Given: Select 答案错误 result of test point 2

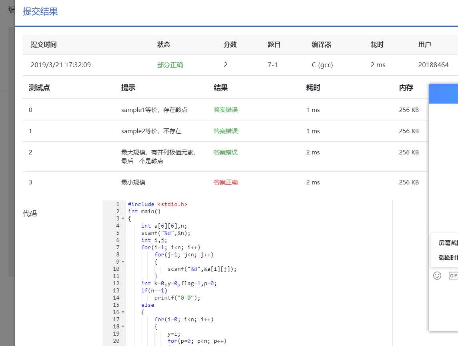Looking at the screenshot, I should click(225, 152).
